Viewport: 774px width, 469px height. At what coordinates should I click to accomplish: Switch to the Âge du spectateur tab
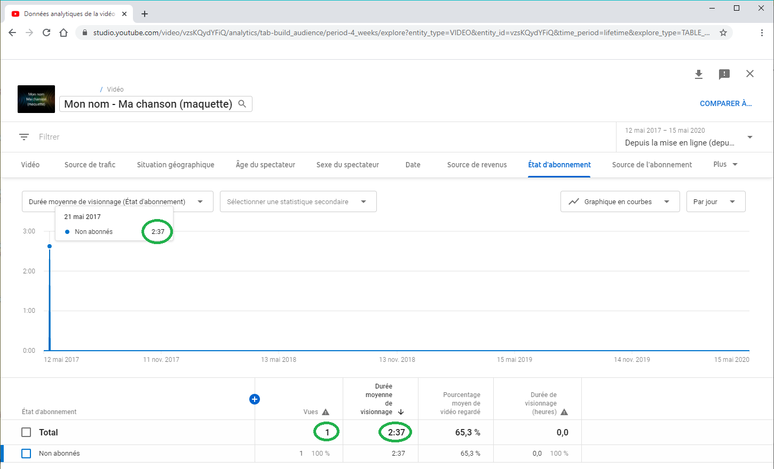point(265,165)
